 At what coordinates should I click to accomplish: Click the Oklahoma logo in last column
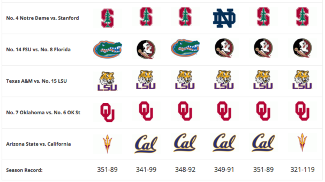pos(302,111)
